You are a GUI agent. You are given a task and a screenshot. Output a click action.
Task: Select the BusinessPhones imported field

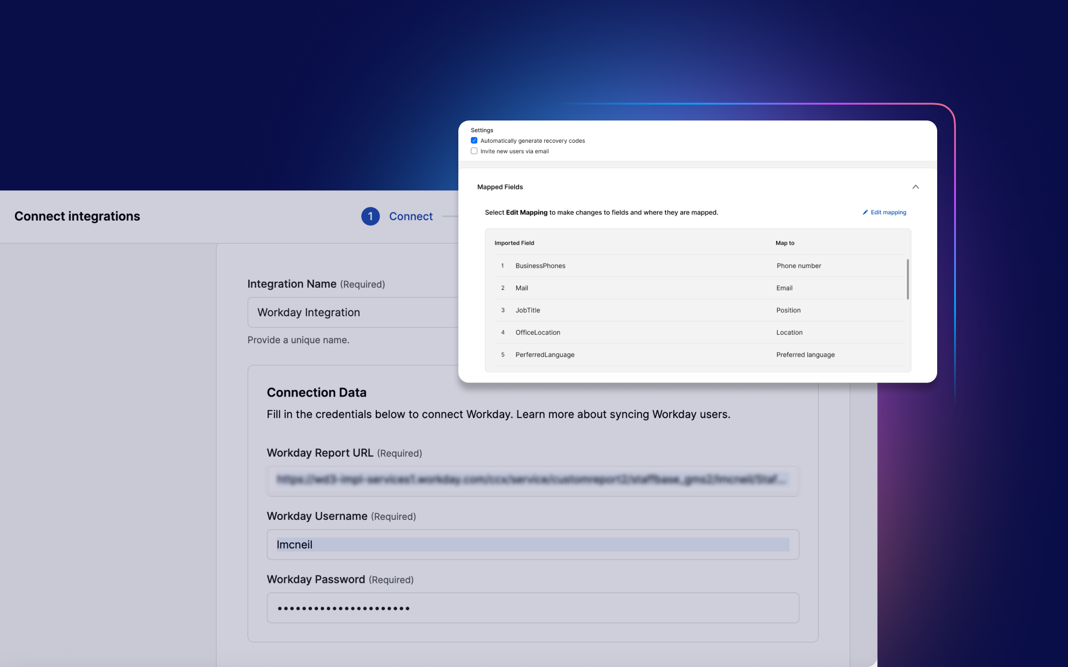coord(540,265)
